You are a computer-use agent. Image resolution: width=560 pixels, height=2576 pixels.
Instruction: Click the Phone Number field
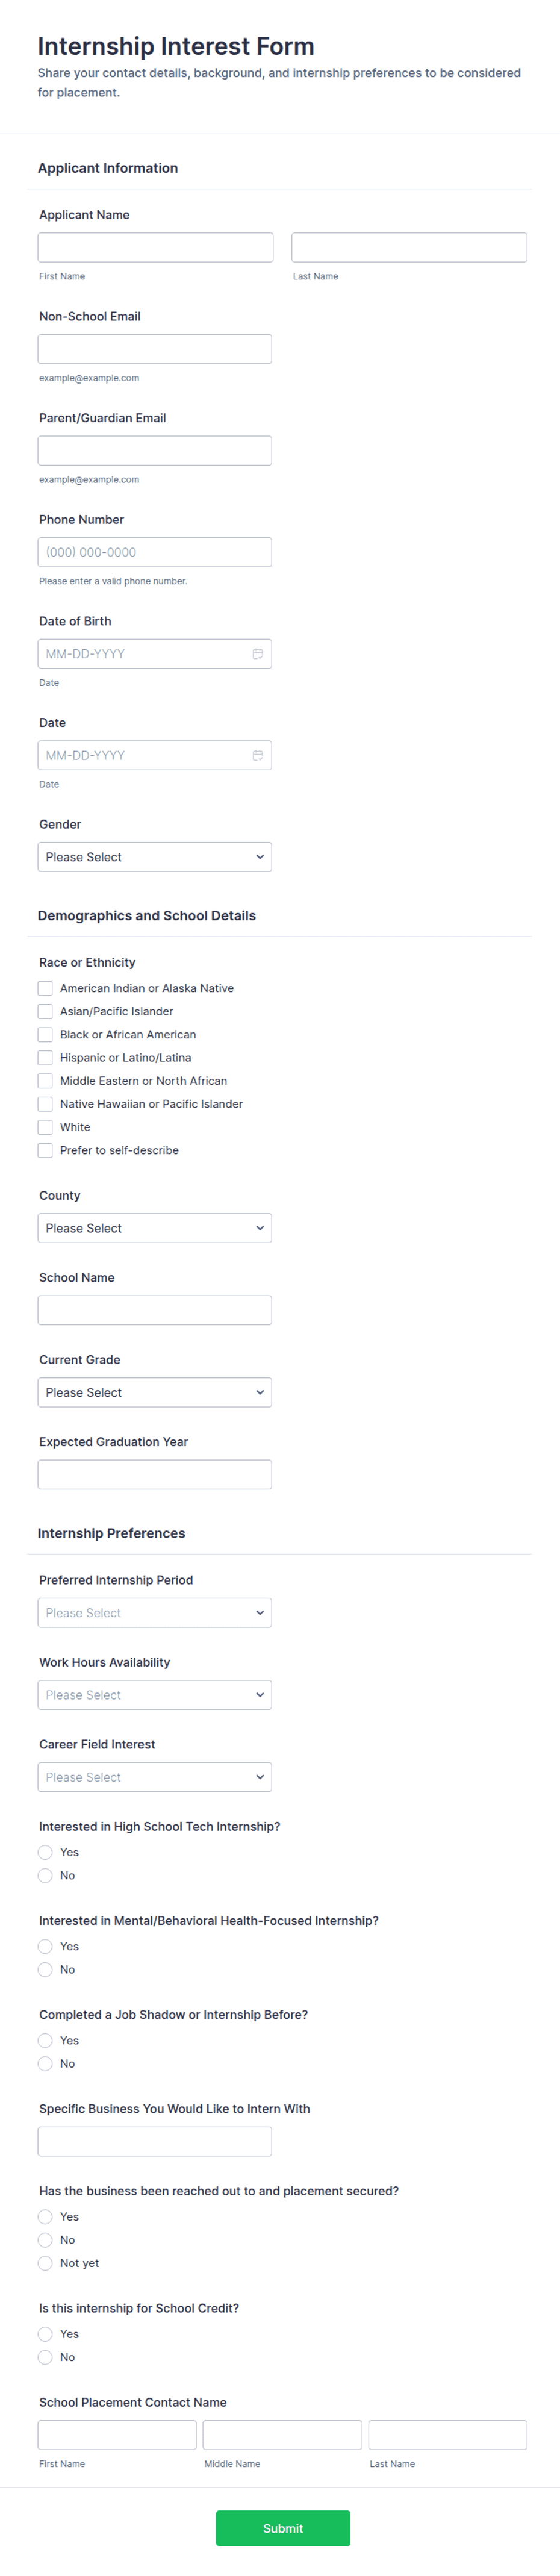tap(155, 552)
